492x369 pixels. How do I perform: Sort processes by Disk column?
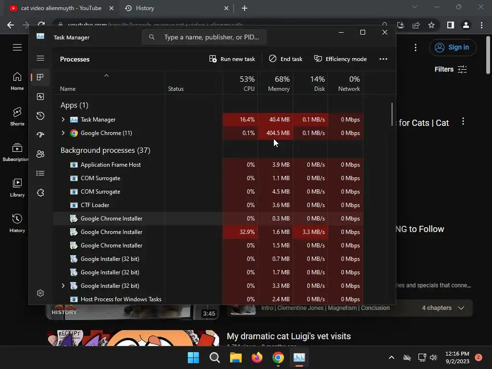click(x=311, y=84)
